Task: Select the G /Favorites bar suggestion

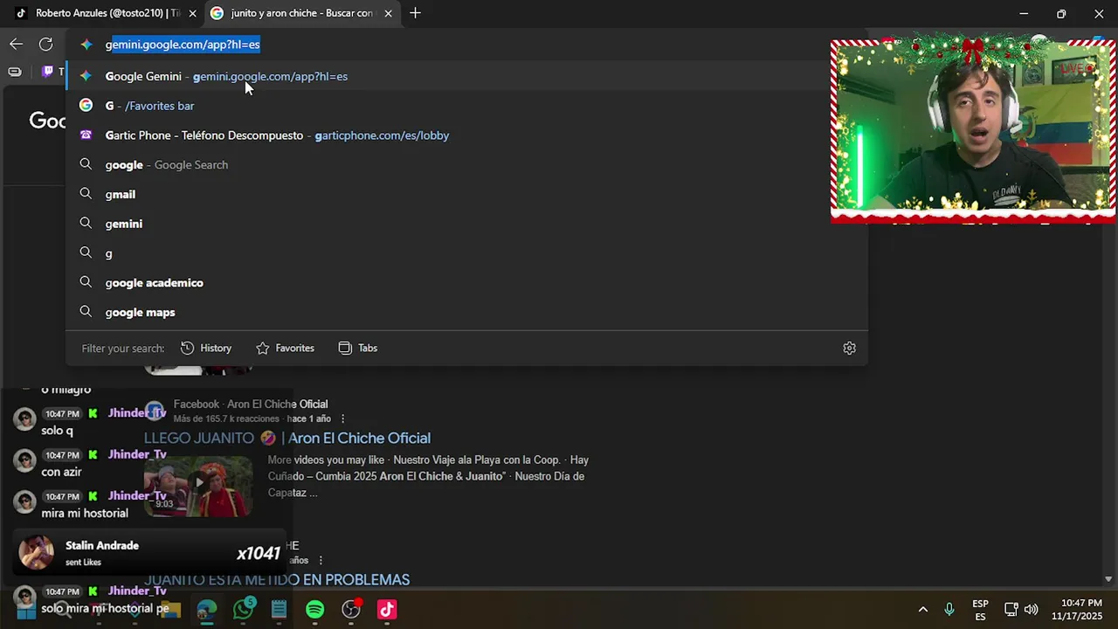Action: coord(467,106)
